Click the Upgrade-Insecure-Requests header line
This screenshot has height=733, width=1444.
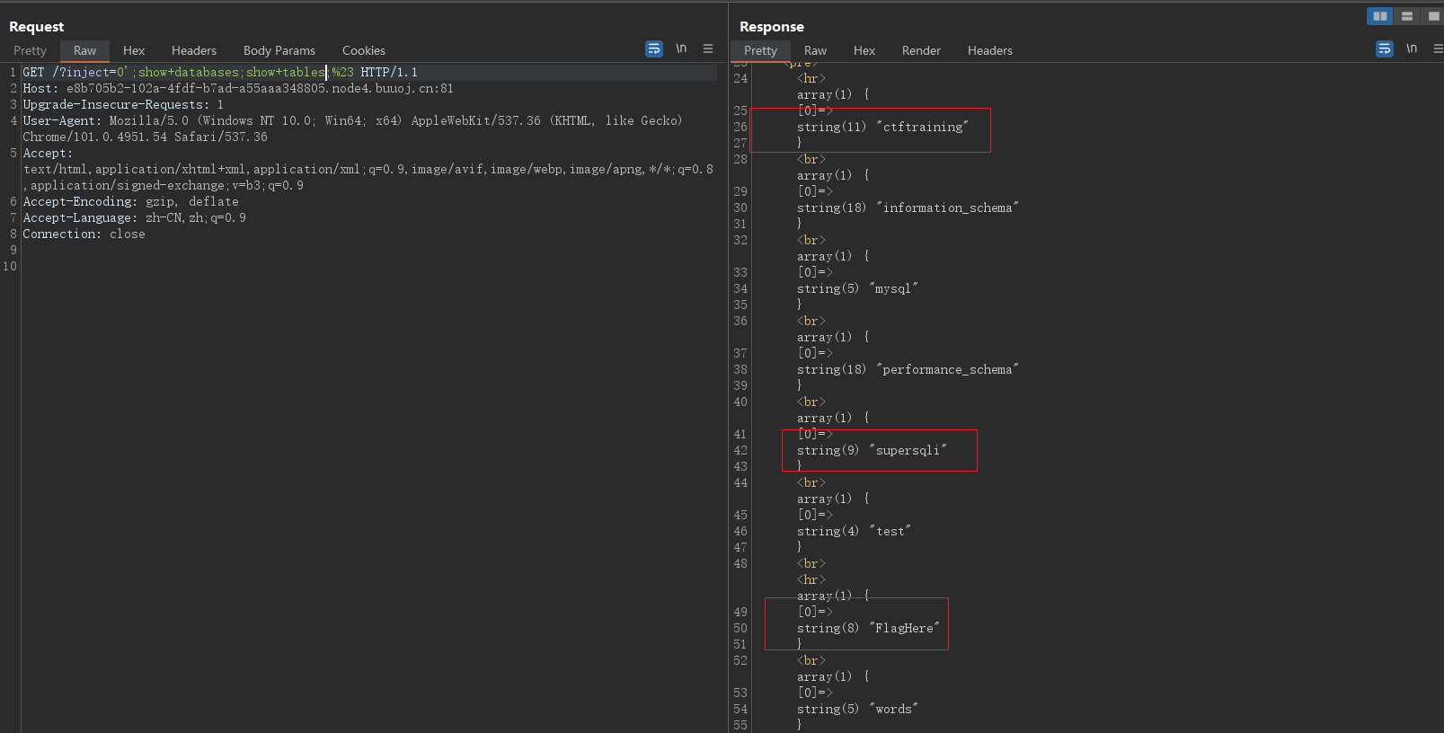tap(123, 104)
